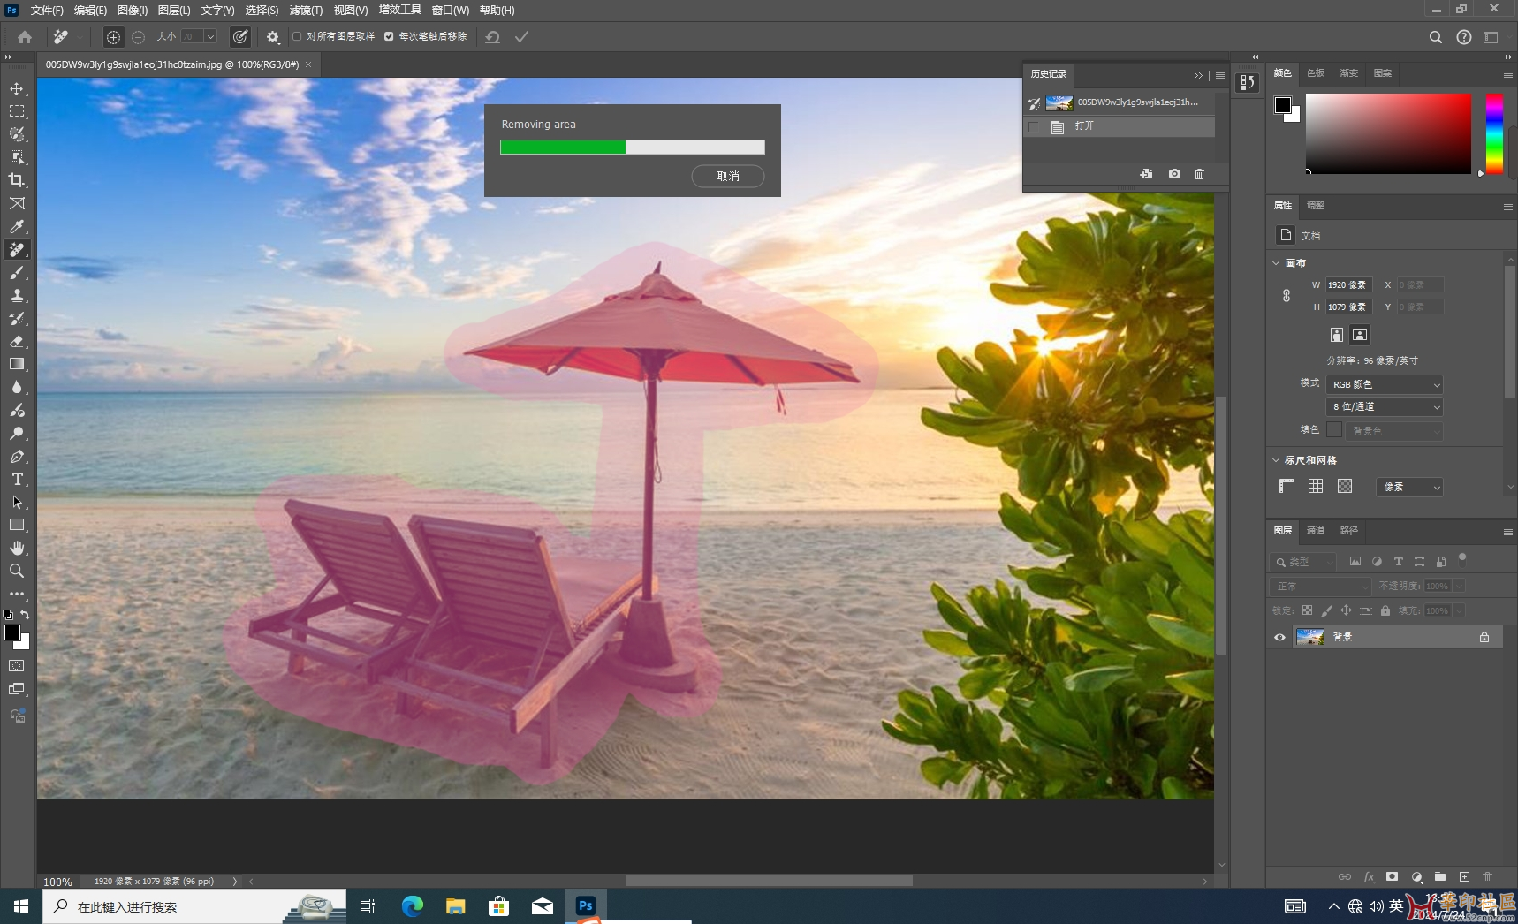Hide the 背景 layer with eye icon
Screen dimensions: 1518x924
tap(1279, 637)
